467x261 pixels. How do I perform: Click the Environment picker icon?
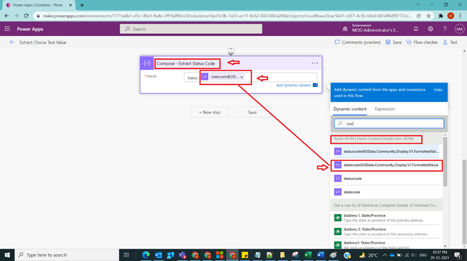pos(345,29)
